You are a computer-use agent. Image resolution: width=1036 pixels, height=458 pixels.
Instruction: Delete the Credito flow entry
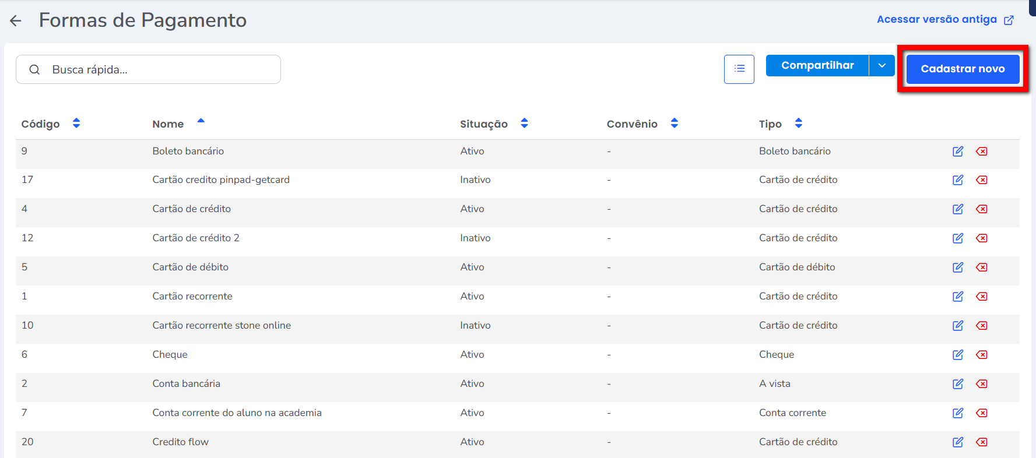click(x=982, y=442)
